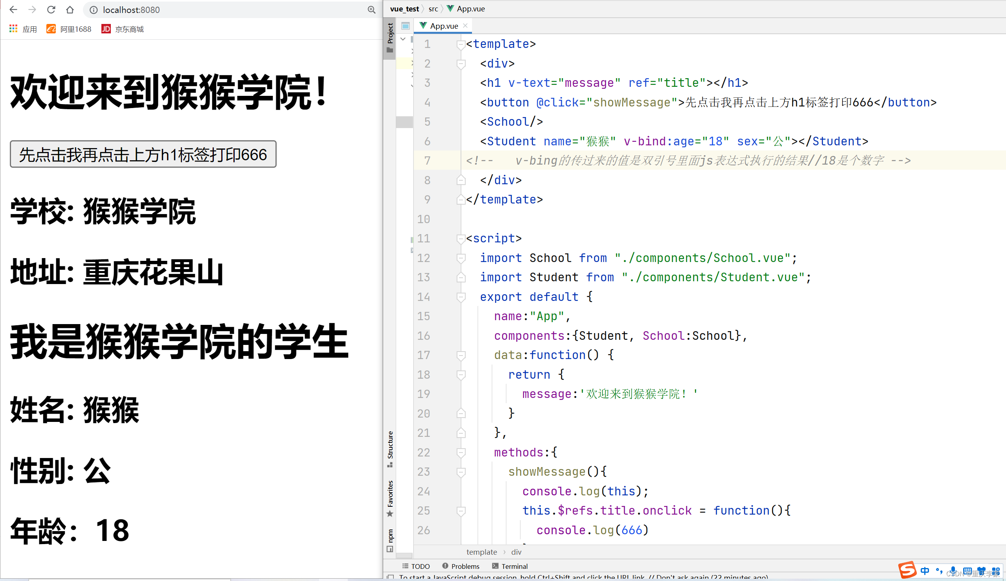Open the Favorites tool window
This screenshot has height=581, width=1006.
tap(390, 499)
